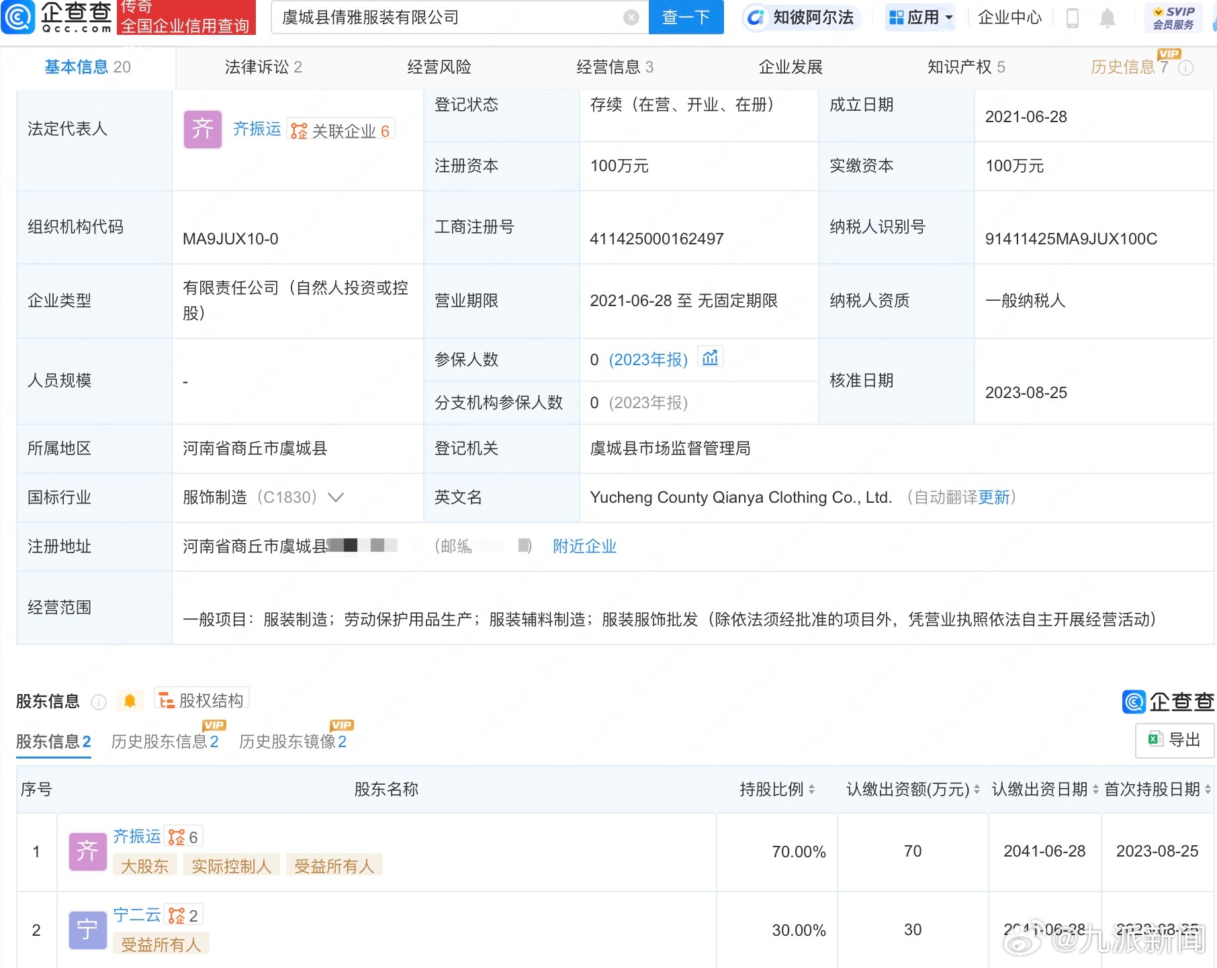Open 附近企业 link

tap(584, 546)
